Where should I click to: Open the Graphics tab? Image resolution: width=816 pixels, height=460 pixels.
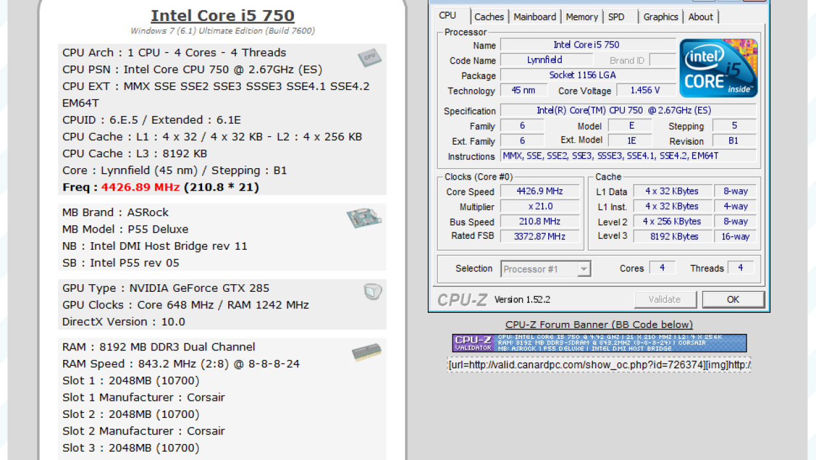(661, 17)
